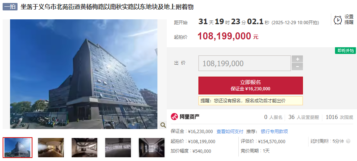Select the second thumbnail of lit corridor

point(51,148)
